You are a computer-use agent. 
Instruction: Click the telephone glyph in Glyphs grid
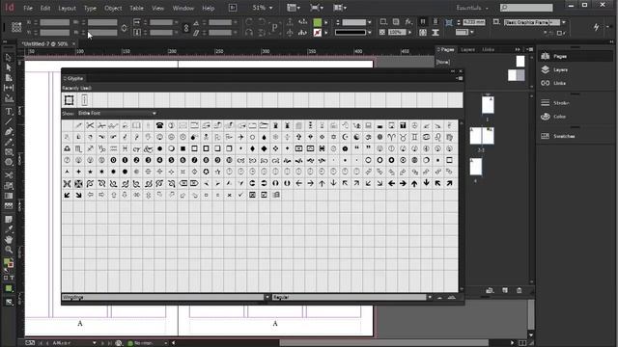pyautogui.click(x=159, y=125)
